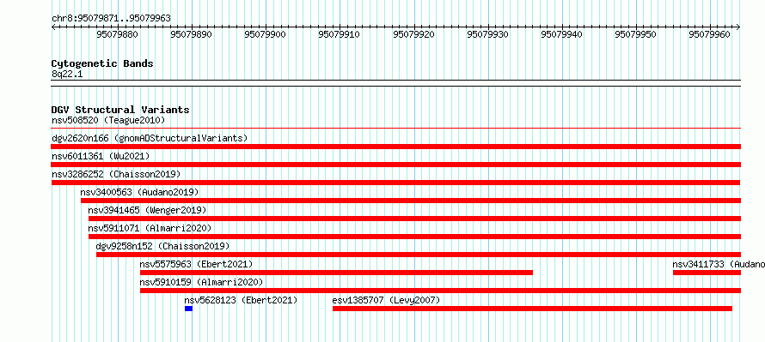The height and width of the screenshot is (342, 765).
Task: Click the blue nsv5628123 variant bar
Action: tap(188, 309)
